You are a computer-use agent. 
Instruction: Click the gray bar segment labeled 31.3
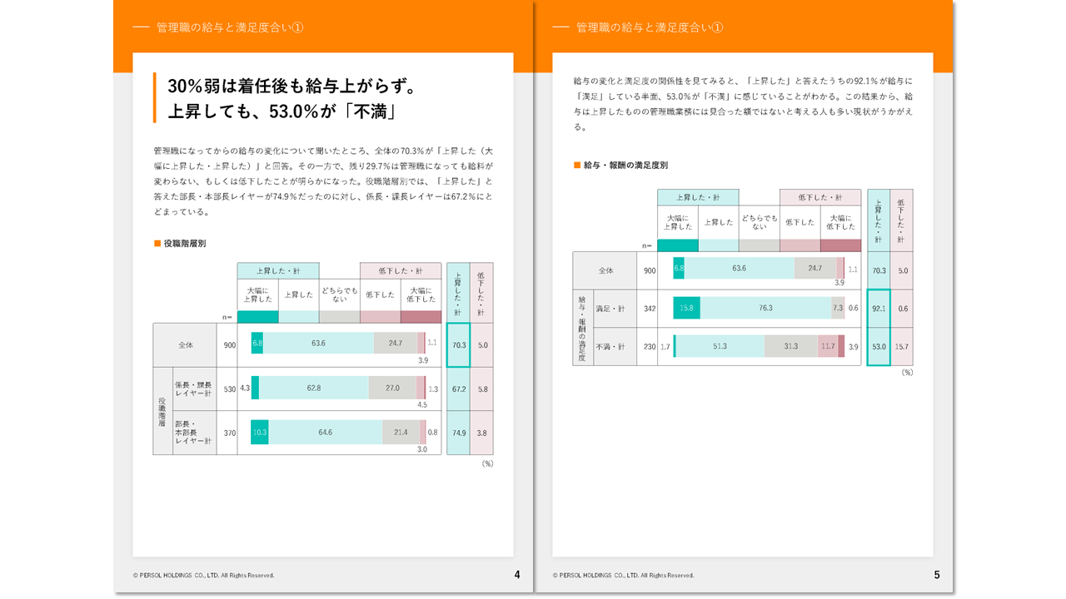[x=791, y=347]
